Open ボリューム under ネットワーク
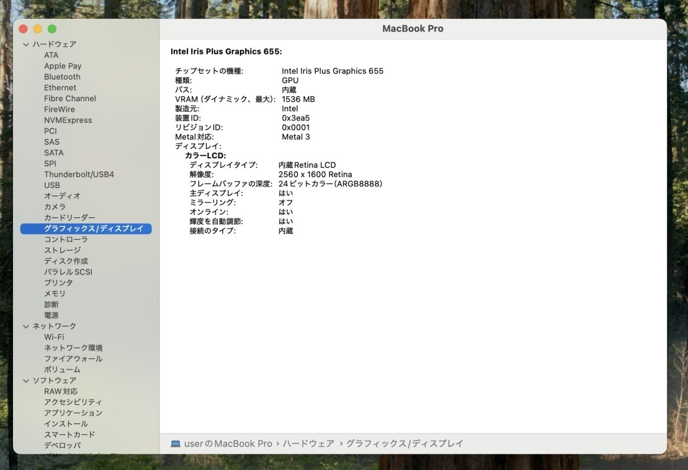Image resolution: width=688 pixels, height=470 pixels. (x=62, y=370)
